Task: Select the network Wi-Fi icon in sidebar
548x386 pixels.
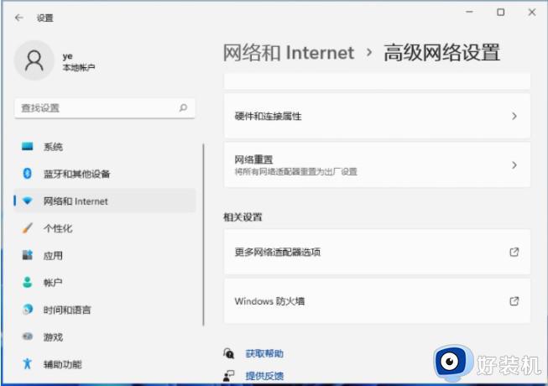Action: pyautogui.click(x=27, y=201)
